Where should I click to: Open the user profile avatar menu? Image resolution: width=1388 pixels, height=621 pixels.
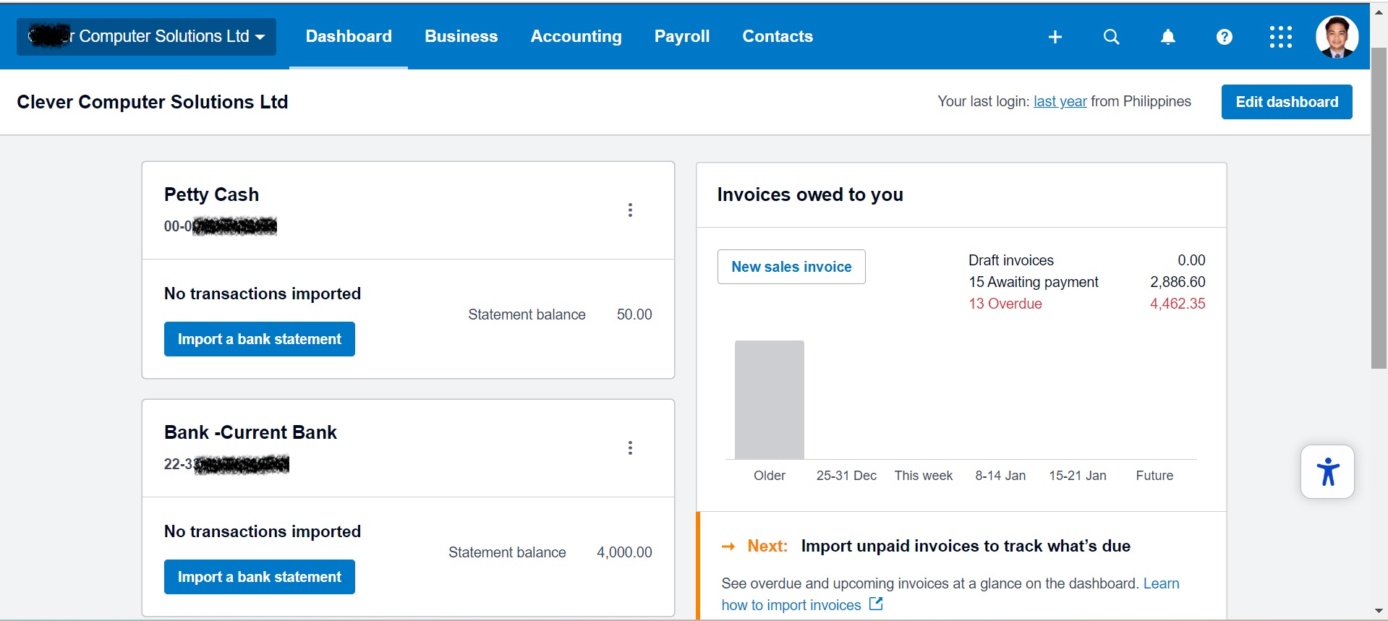coord(1337,37)
